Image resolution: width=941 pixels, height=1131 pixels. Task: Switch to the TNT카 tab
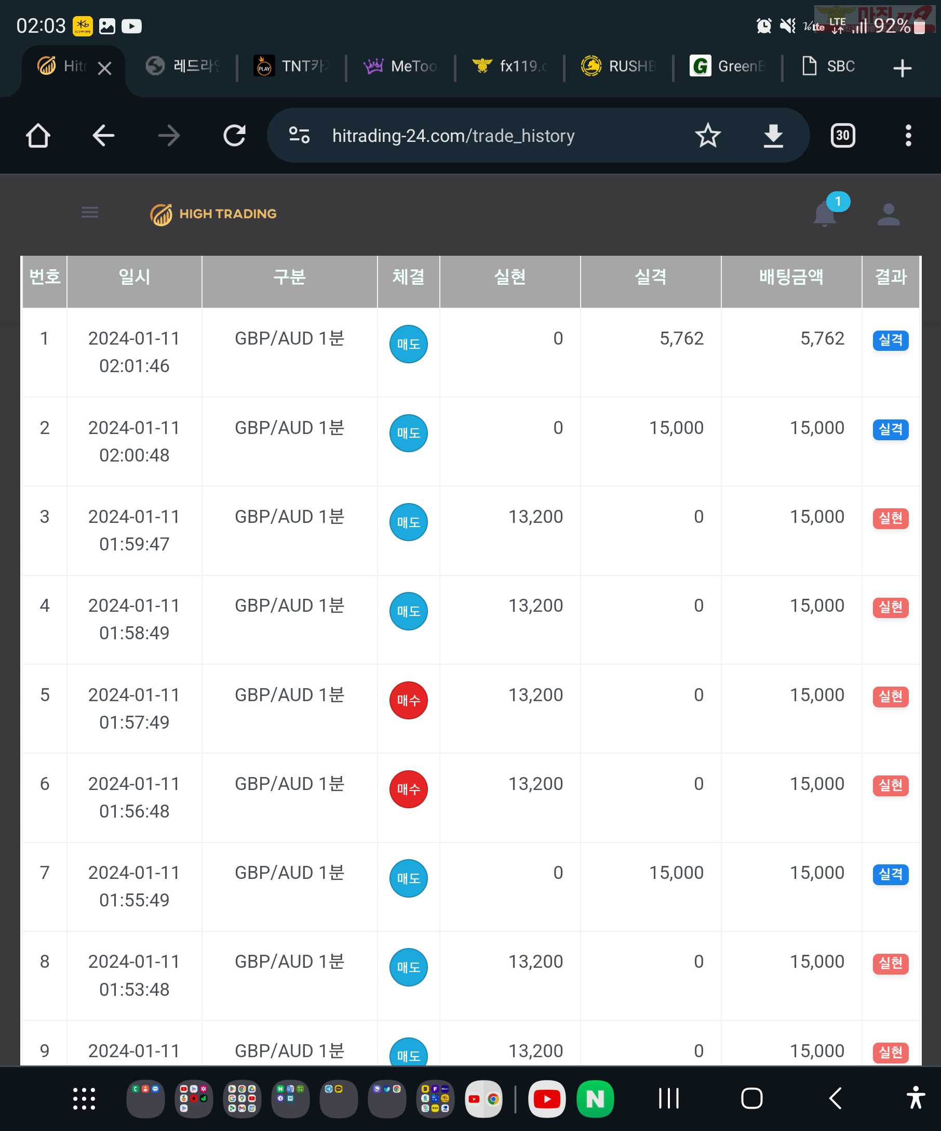[291, 66]
